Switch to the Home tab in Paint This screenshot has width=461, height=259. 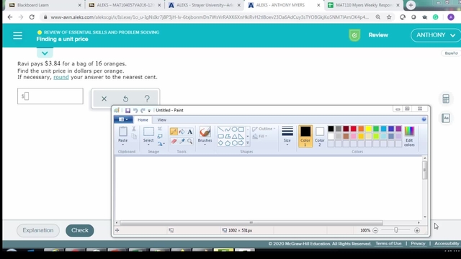coord(143,120)
